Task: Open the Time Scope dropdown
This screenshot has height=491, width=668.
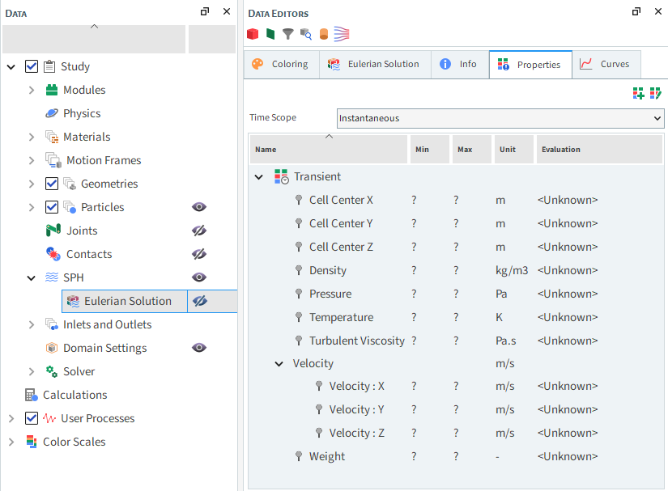Action: [x=500, y=118]
